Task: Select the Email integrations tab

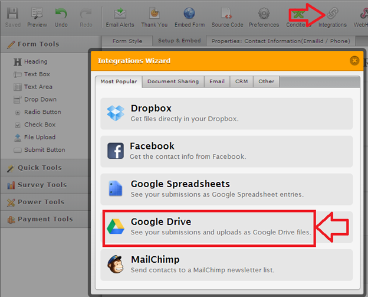Action: click(x=217, y=81)
